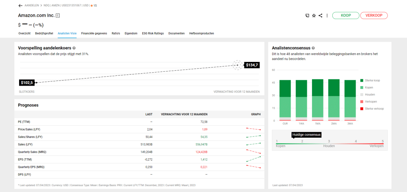
Task: Open the Eigendom tab
Action: pyautogui.click(x=131, y=33)
